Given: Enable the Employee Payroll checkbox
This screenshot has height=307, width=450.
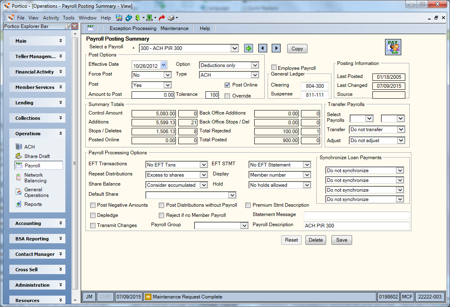Looking at the screenshot, I should point(274,67).
